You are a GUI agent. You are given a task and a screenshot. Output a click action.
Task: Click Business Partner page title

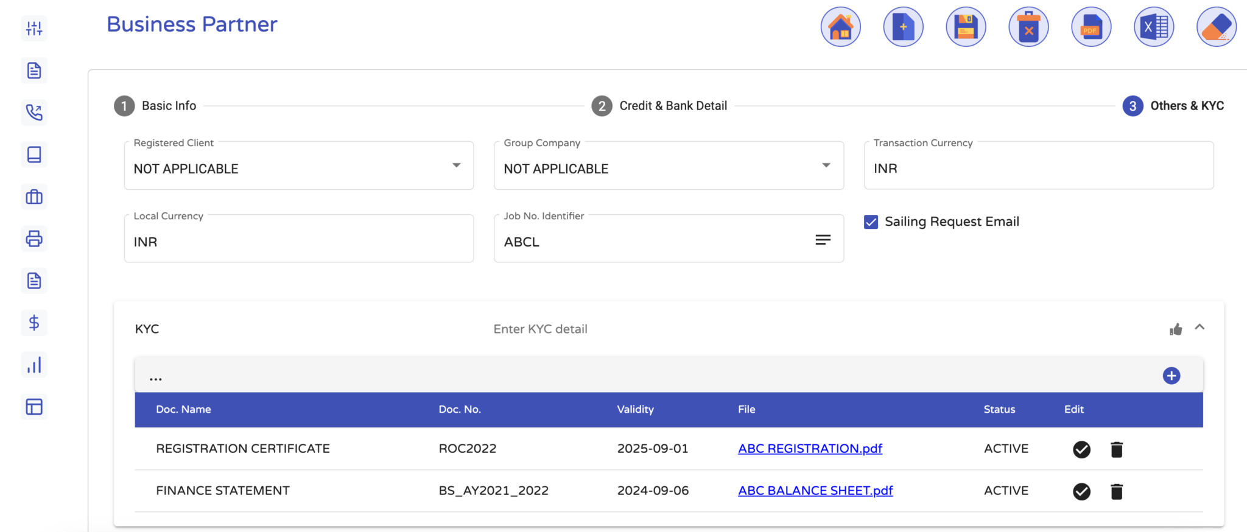click(192, 24)
